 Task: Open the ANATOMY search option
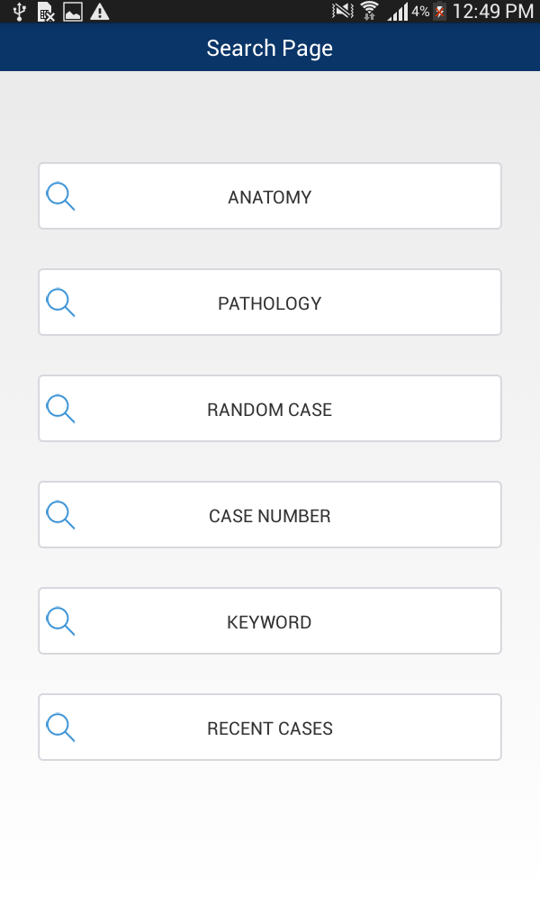(269, 197)
